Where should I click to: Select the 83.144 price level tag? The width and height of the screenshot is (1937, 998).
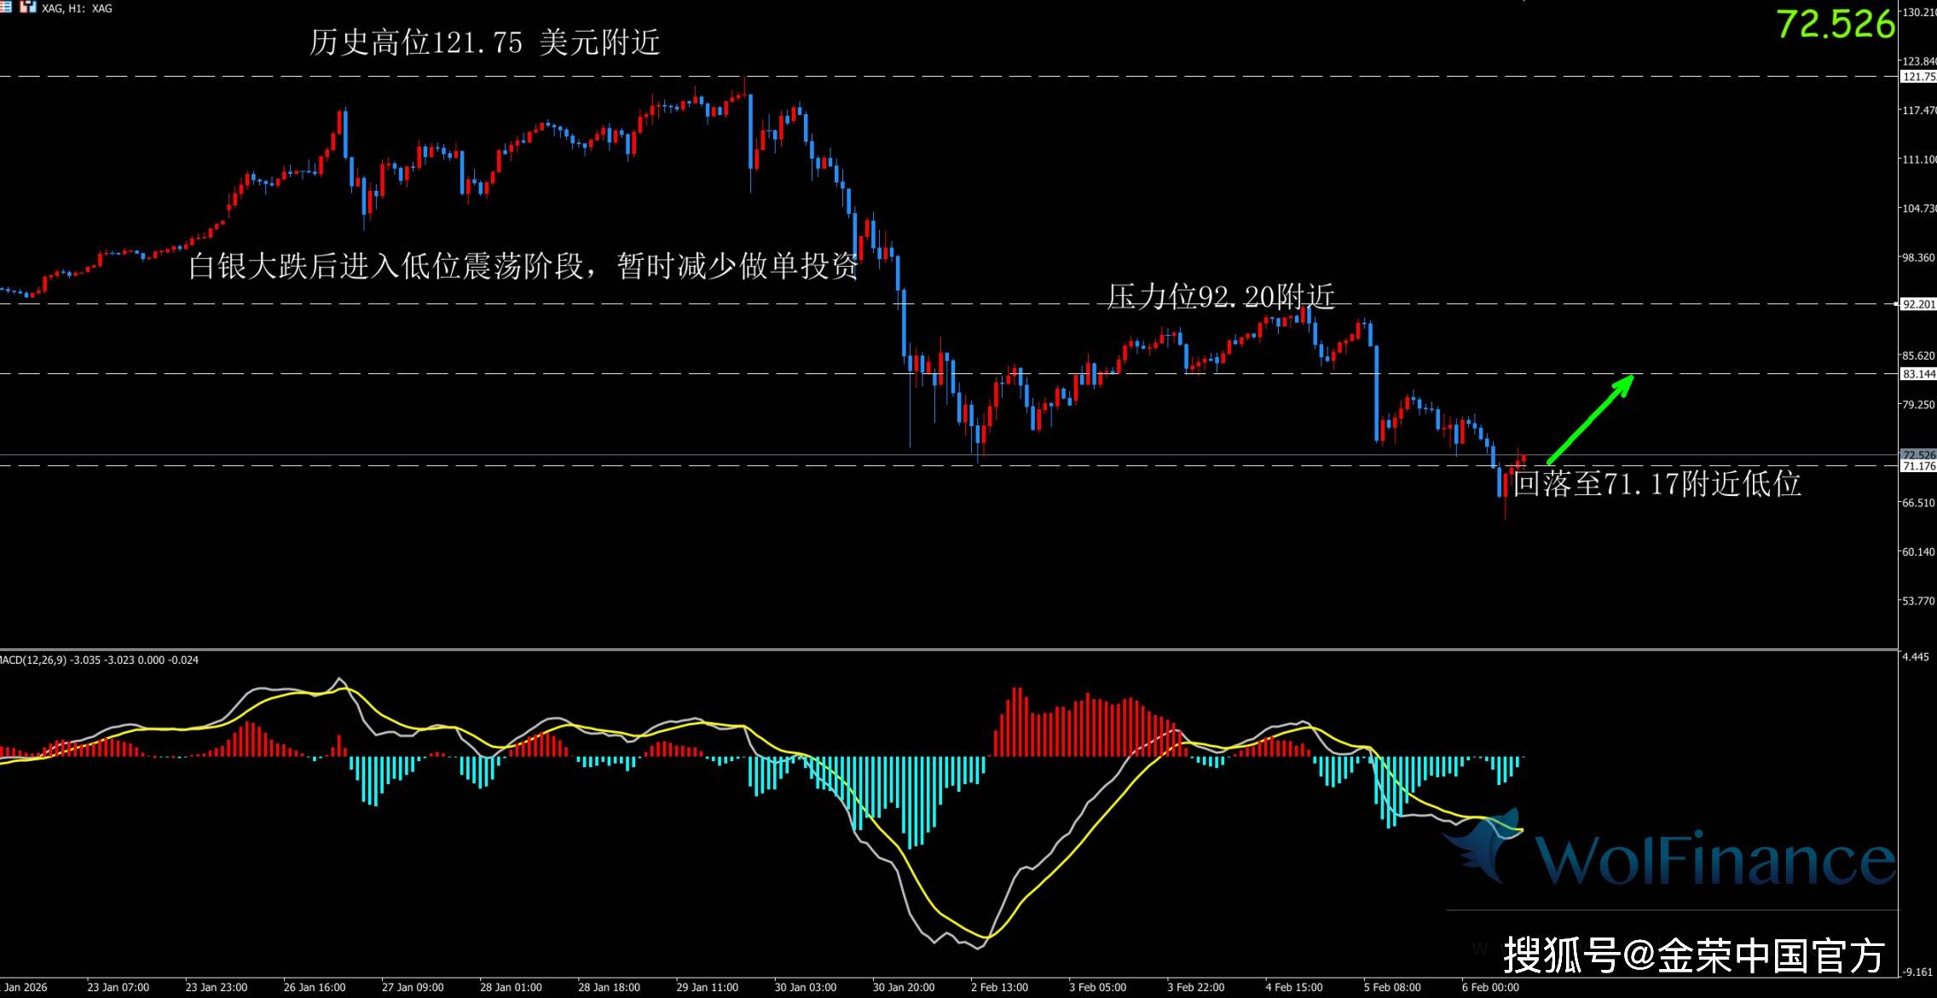coord(1918,374)
